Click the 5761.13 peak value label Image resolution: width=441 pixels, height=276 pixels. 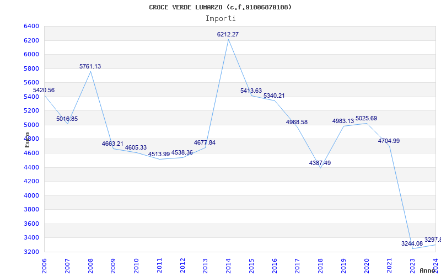90,66
